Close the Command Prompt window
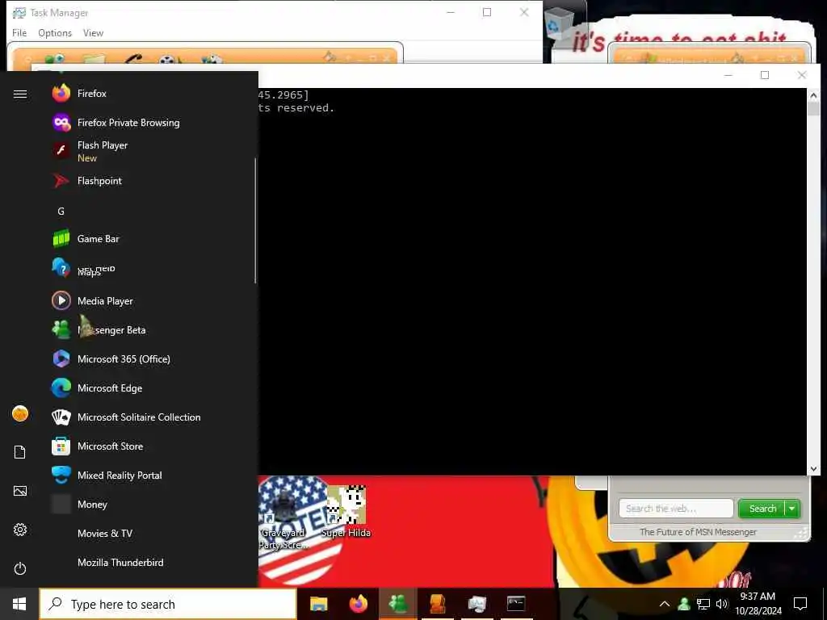Viewport: 827px width, 620px height. tap(802, 75)
